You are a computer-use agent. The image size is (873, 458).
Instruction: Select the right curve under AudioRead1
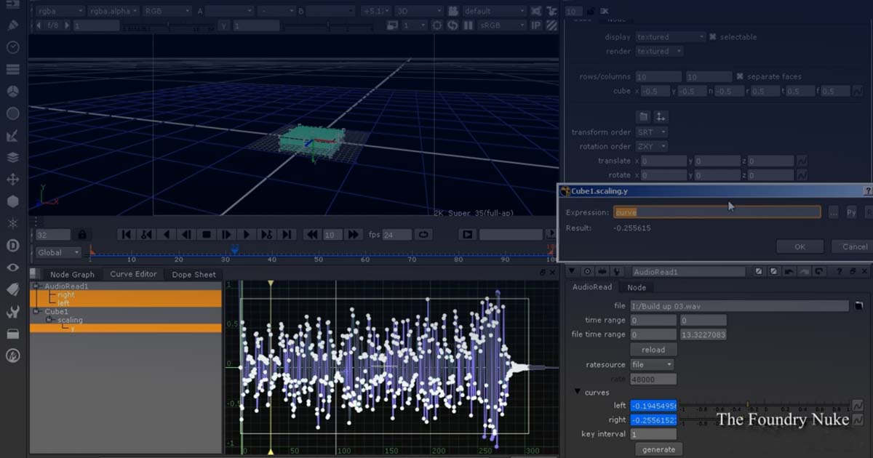click(65, 294)
